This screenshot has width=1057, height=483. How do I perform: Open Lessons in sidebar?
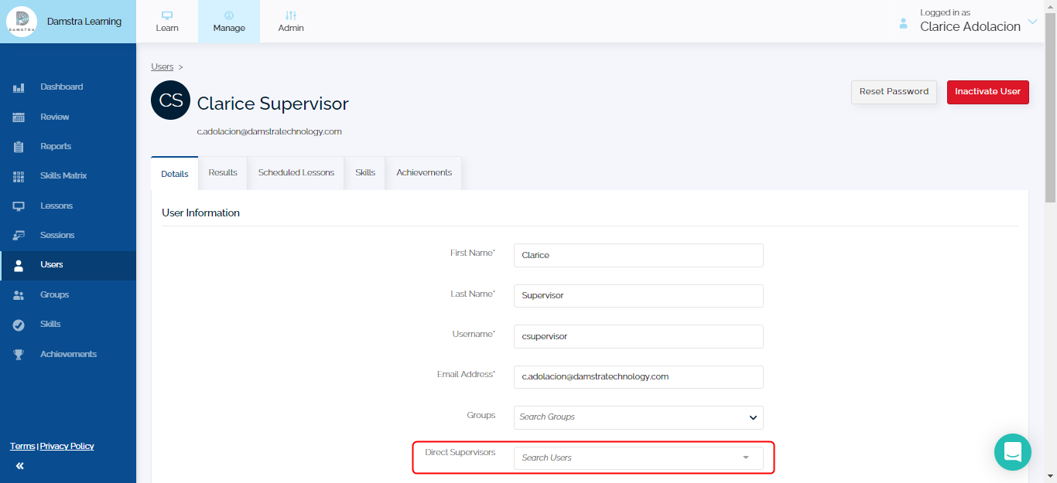pyautogui.click(x=68, y=206)
